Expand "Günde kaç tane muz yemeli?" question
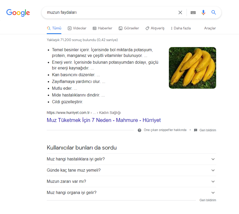Viewport: 239px width, 214px height. (131, 170)
